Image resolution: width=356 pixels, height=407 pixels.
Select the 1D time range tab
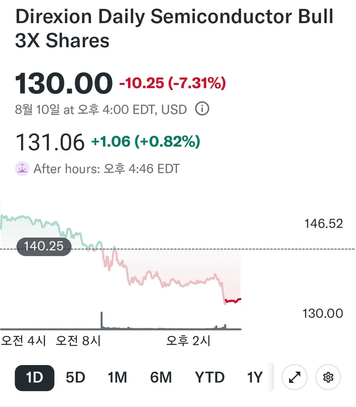pyautogui.click(x=35, y=378)
